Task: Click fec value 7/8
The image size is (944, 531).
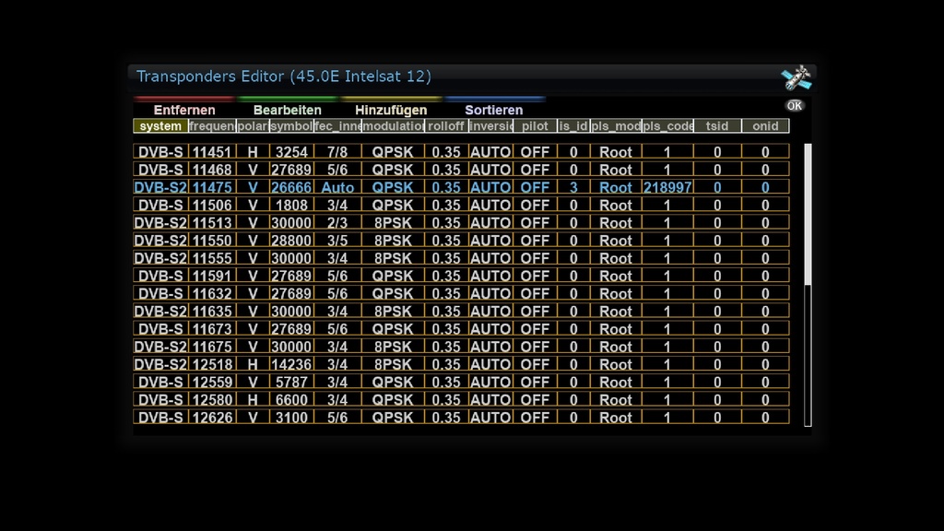Action: (337, 152)
